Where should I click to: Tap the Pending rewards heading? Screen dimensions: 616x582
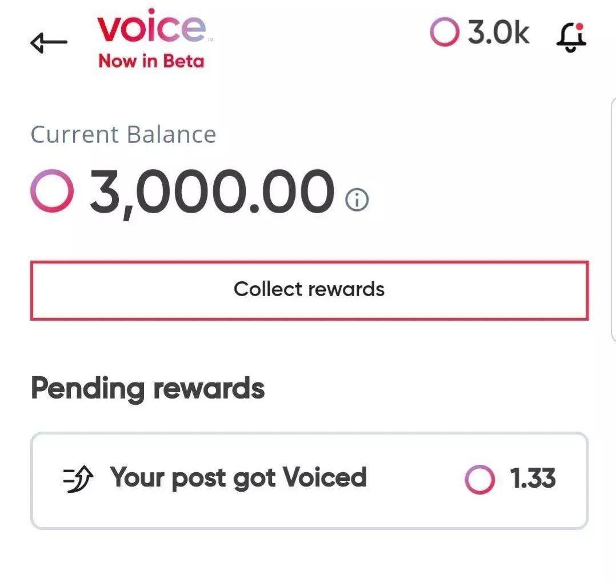pyautogui.click(x=147, y=388)
